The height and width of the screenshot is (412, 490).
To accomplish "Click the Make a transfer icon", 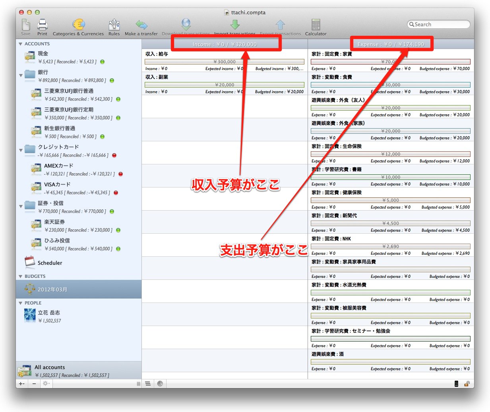I will point(141,25).
